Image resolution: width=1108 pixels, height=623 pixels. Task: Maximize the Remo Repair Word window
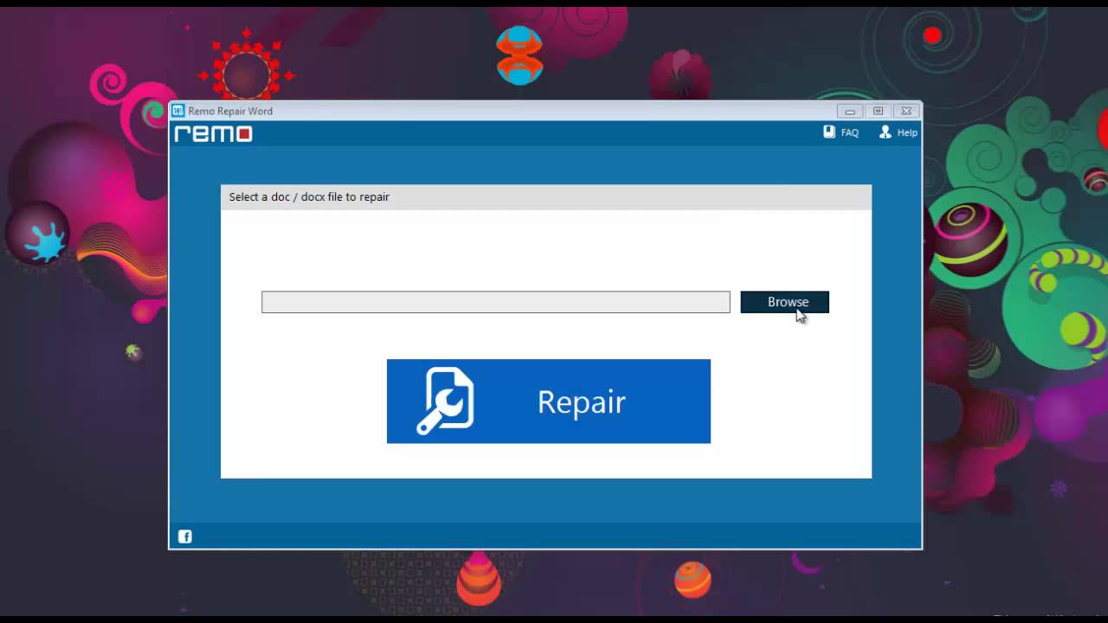(878, 111)
